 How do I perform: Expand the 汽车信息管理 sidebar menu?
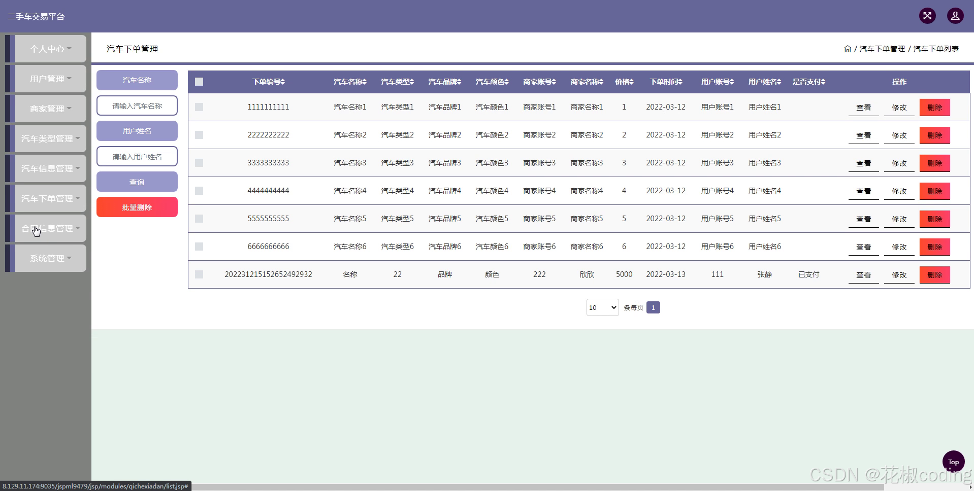[50, 168]
